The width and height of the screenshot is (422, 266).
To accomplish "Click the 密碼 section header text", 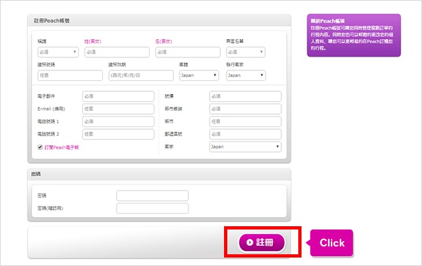I will coord(36,174).
